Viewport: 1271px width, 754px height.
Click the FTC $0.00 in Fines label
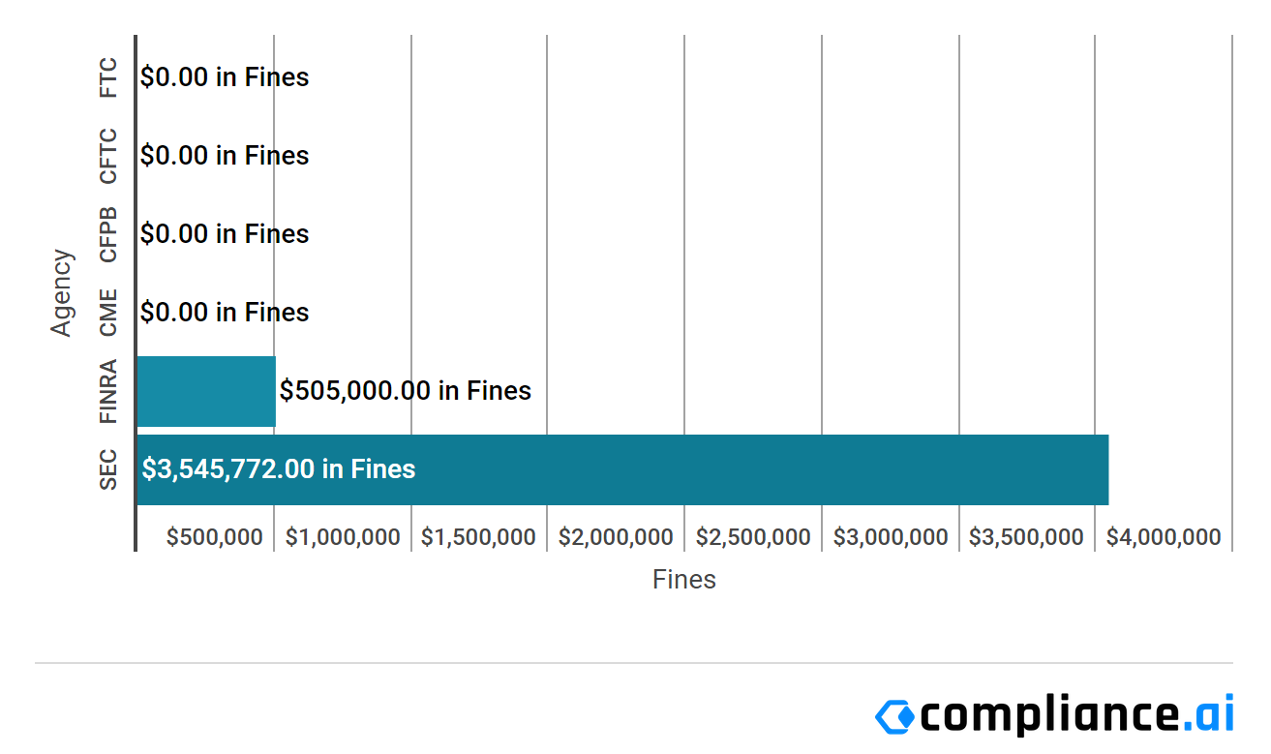pos(225,77)
